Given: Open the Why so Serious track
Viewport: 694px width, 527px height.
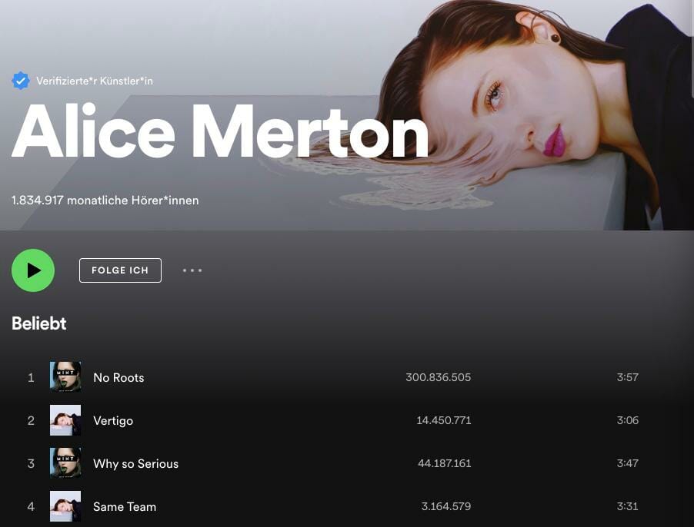Looking at the screenshot, I should click(x=136, y=464).
